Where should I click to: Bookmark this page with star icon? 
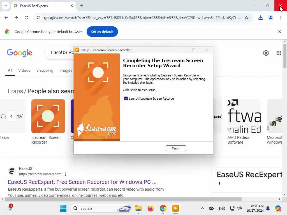(x=247, y=18)
